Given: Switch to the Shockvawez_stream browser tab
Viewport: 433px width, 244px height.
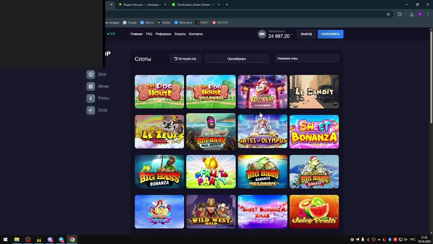Looking at the screenshot, I should click(196, 4).
